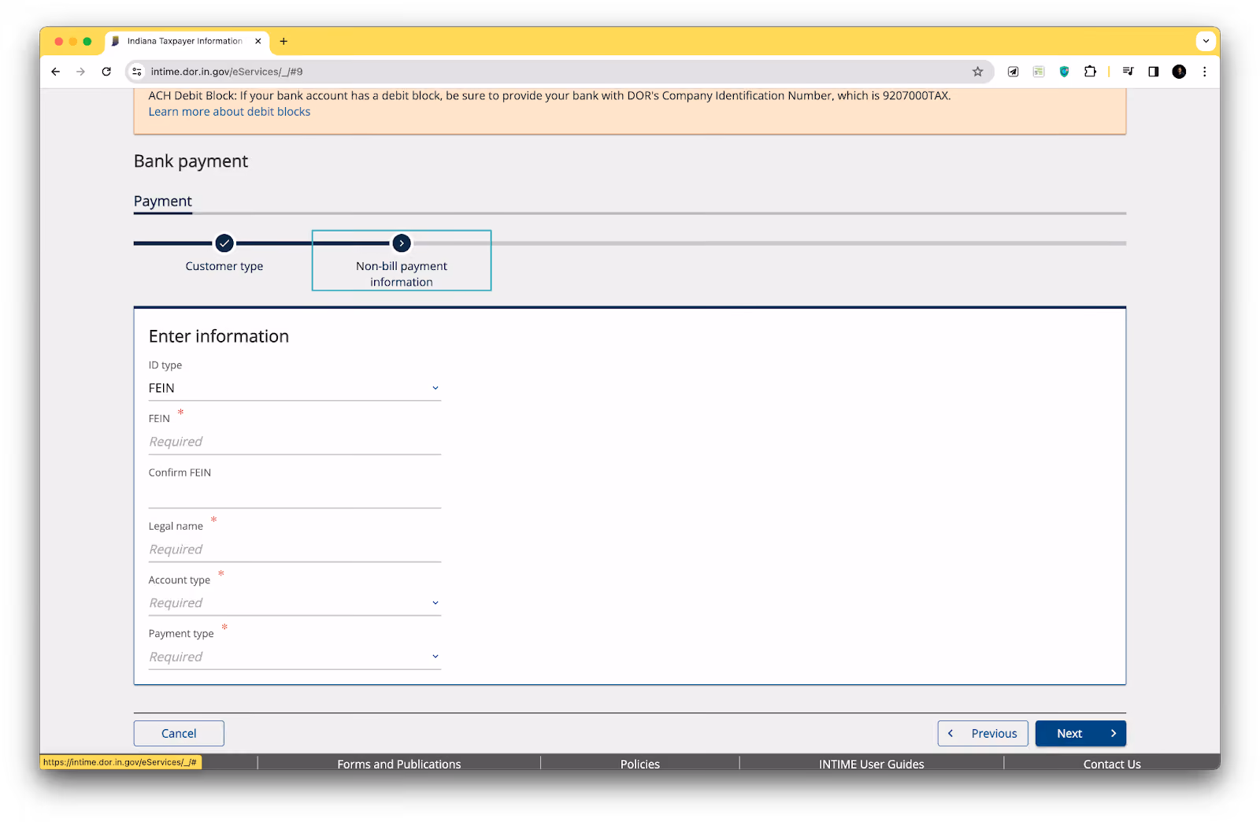Image resolution: width=1260 pixels, height=822 pixels.
Task: Open a new browser tab
Action: tap(283, 41)
